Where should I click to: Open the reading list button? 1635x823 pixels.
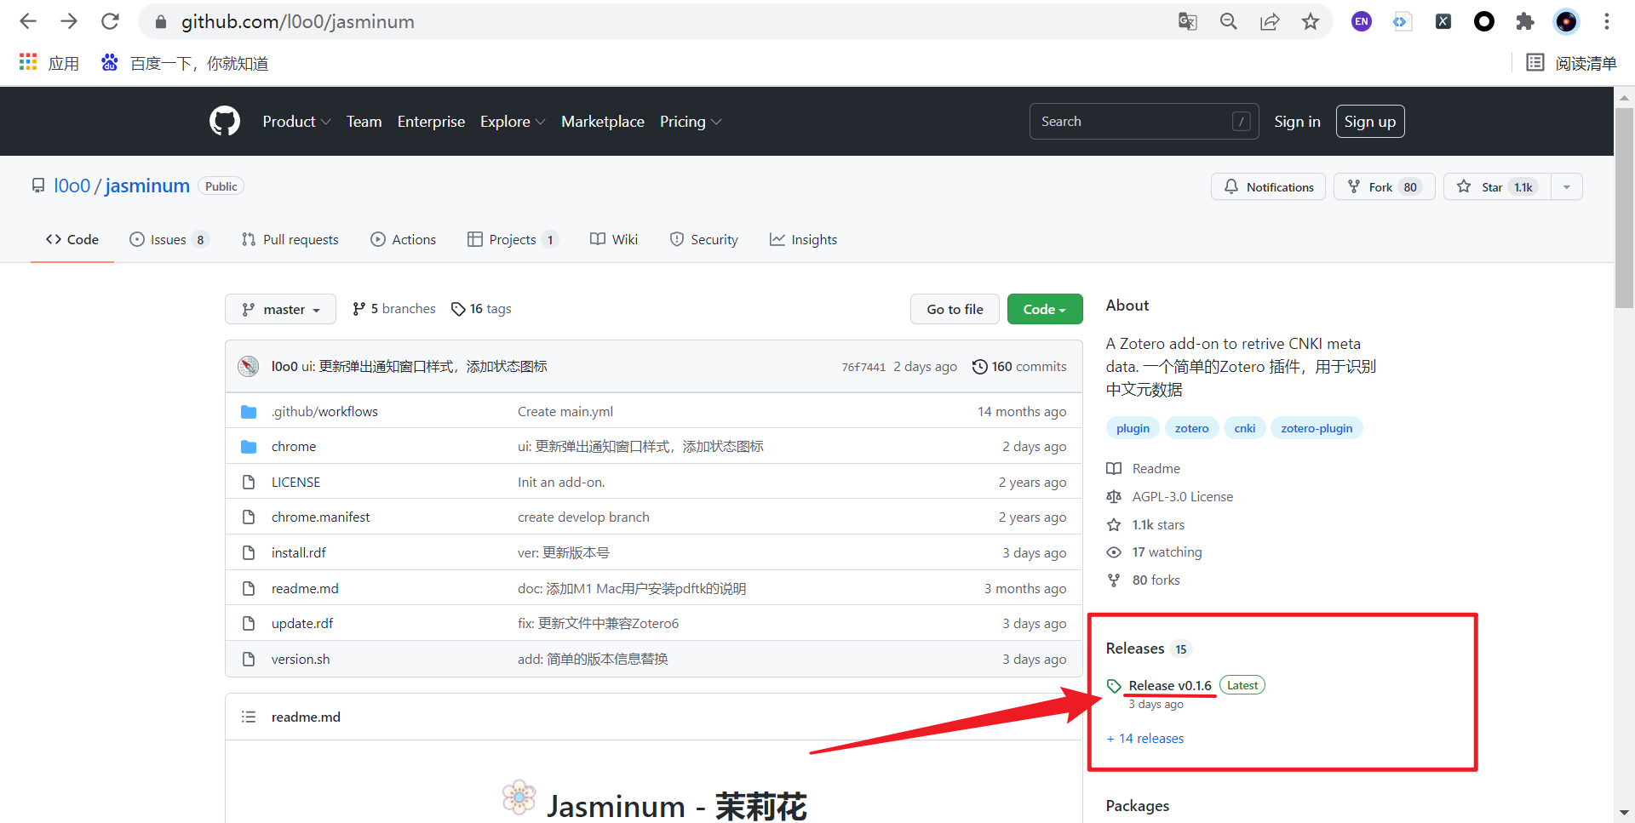(x=1572, y=63)
